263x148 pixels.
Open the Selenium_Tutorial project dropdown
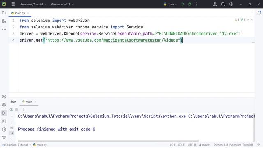[33, 4]
